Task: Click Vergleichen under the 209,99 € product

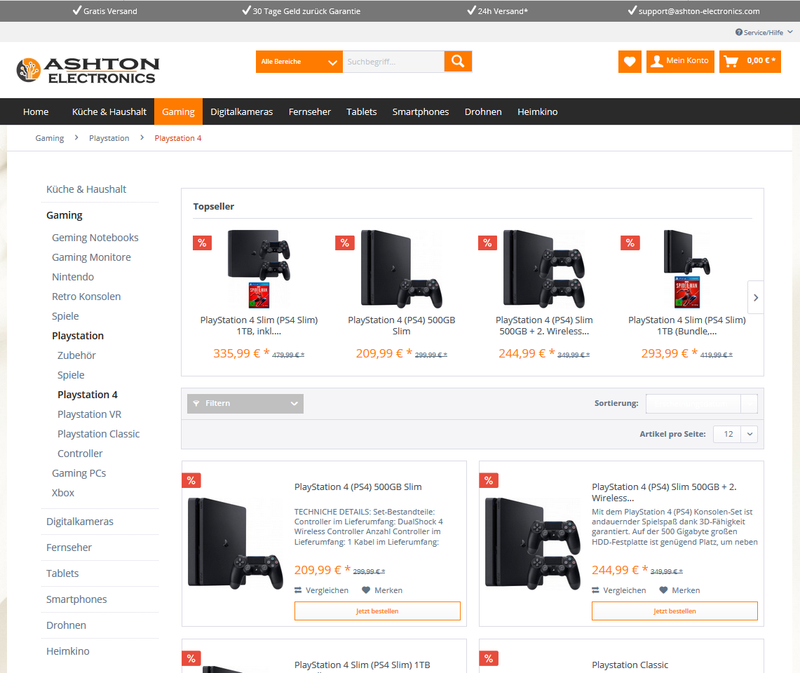Action: coord(321,590)
